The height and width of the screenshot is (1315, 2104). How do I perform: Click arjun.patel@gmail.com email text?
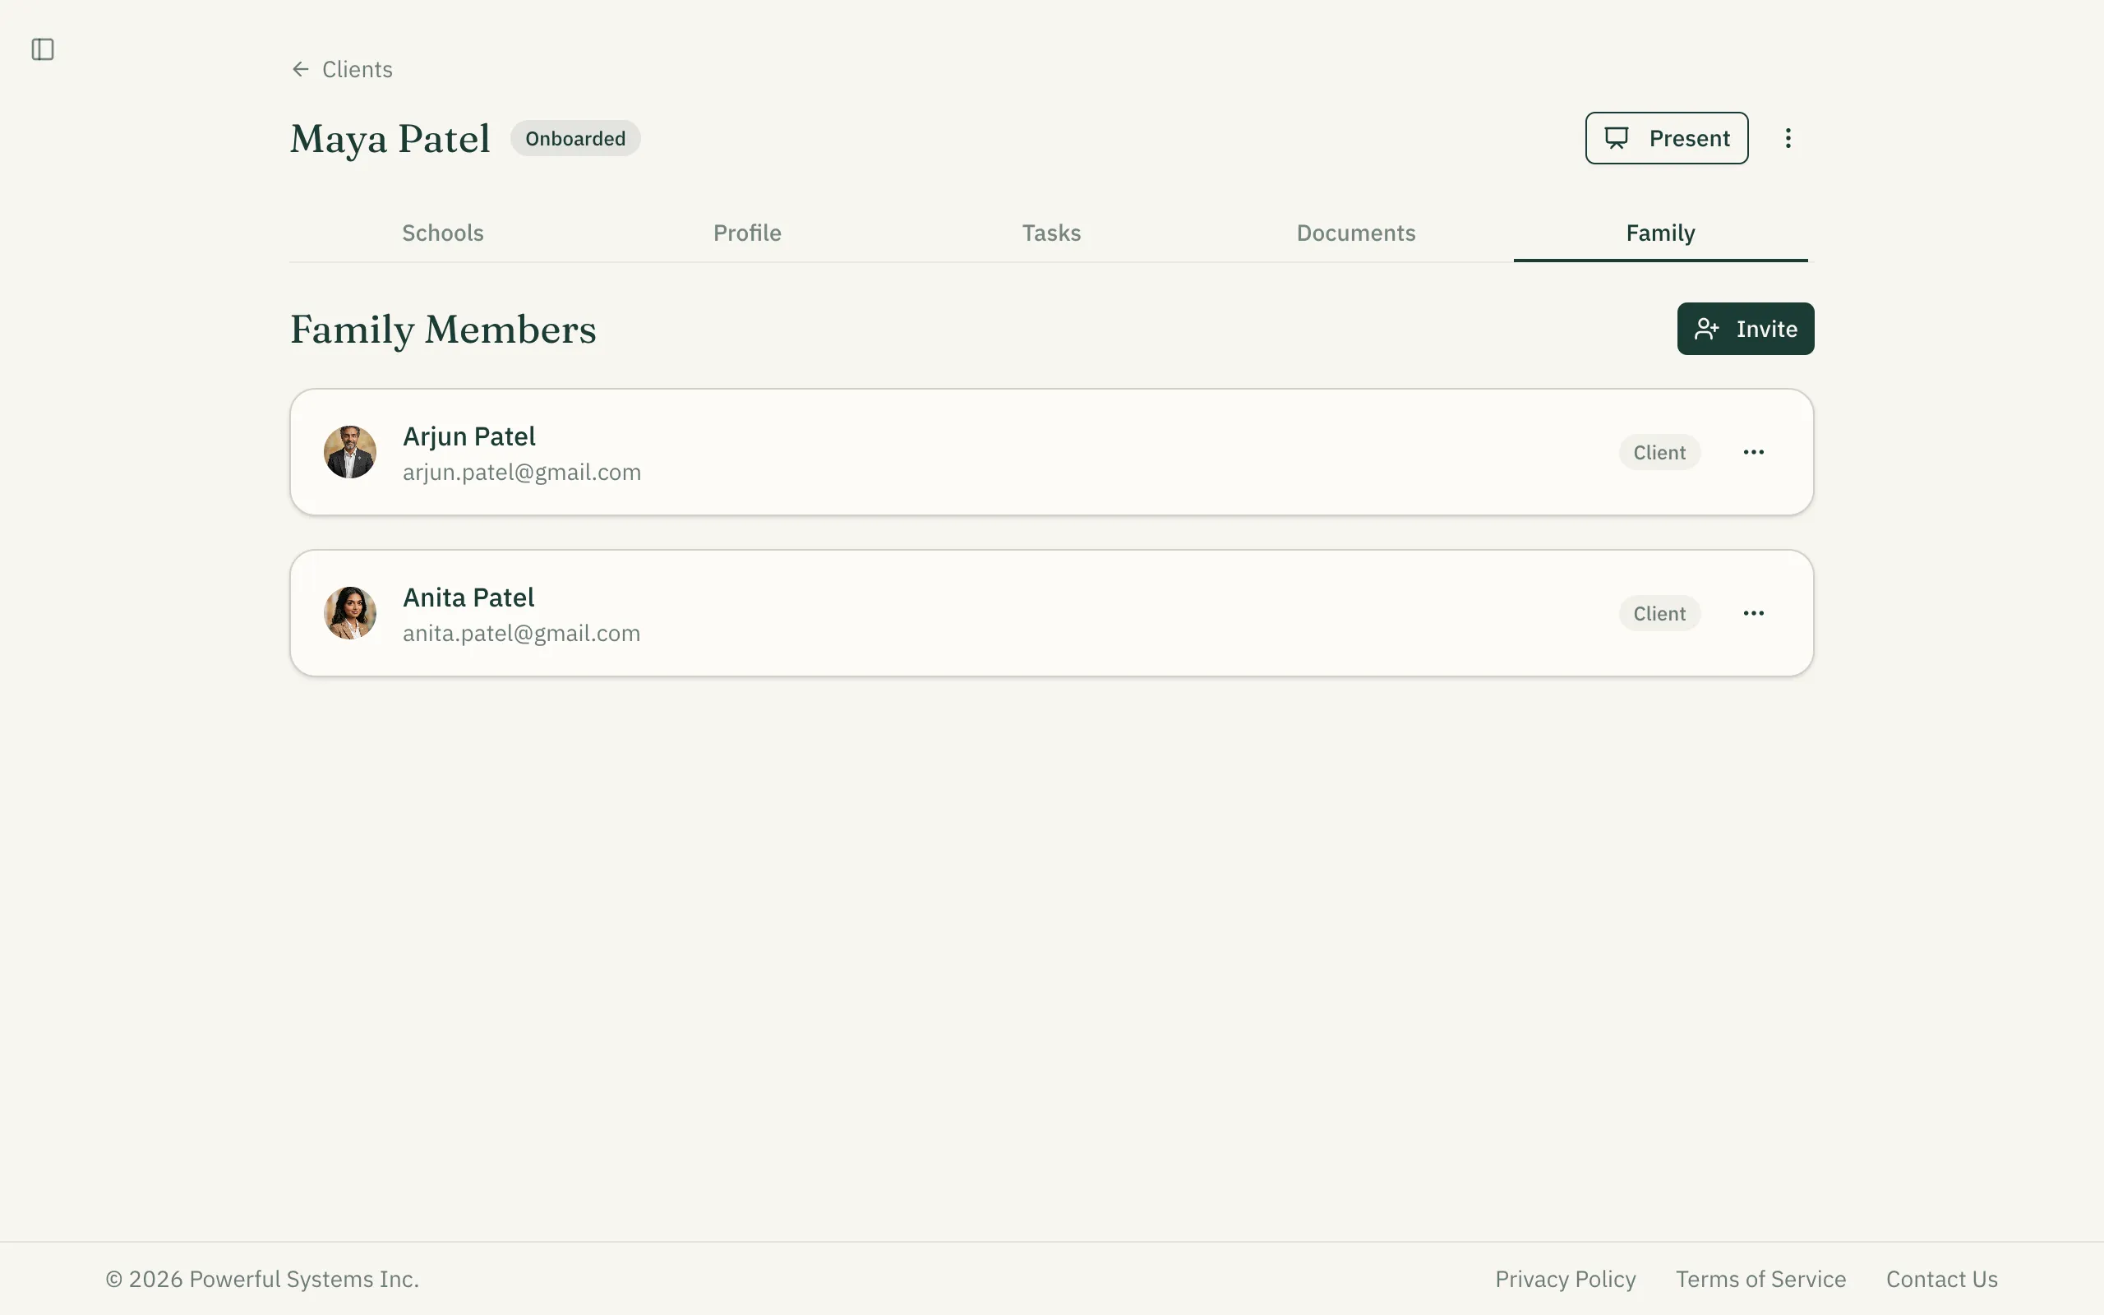point(522,473)
